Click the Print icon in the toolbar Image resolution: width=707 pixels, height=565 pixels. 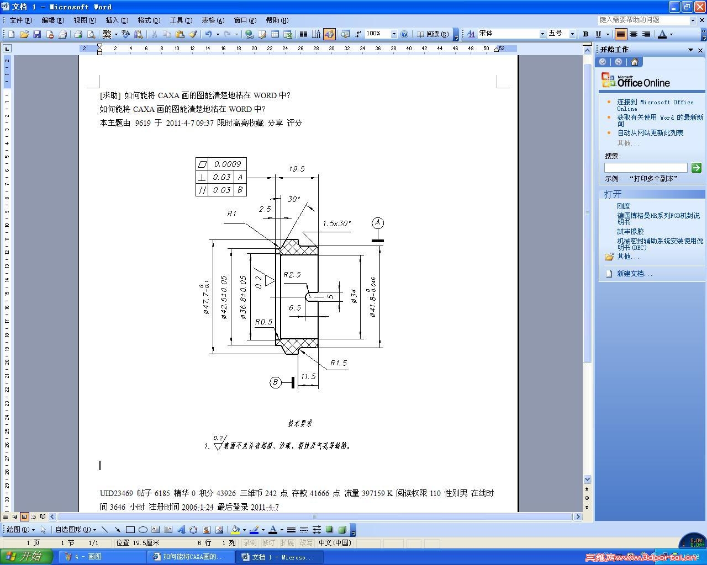pyautogui.click(x=78, y=34)
